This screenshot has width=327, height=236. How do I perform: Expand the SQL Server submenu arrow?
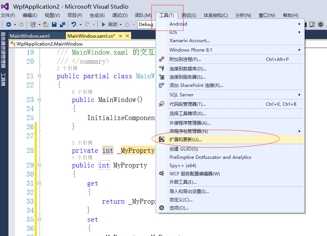click(299, 95)
